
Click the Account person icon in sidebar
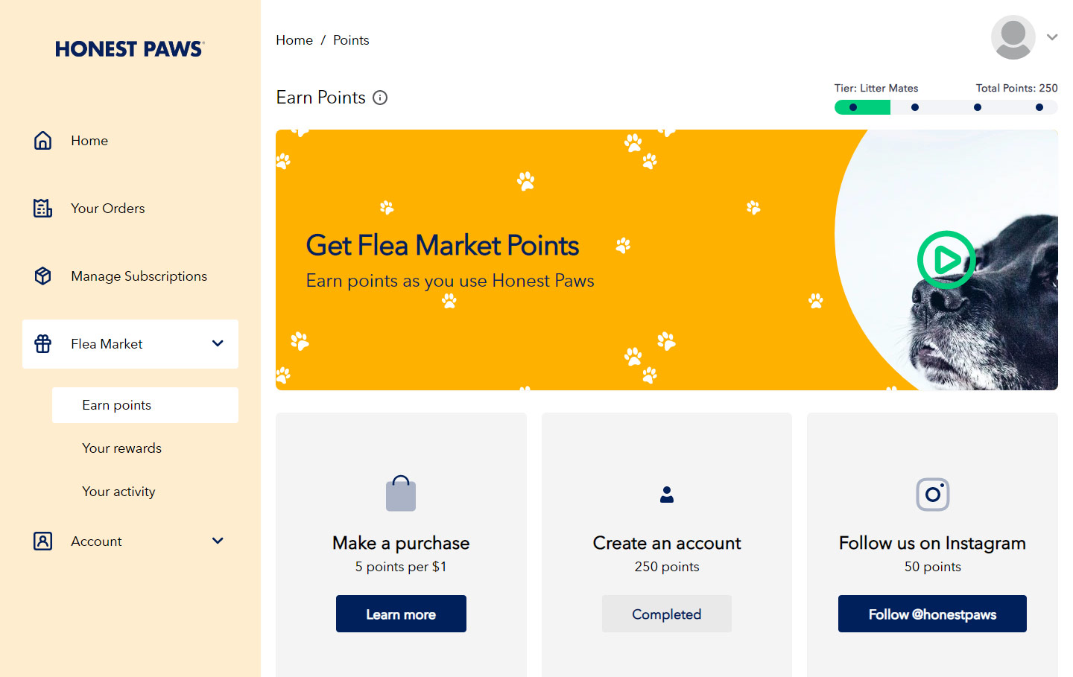[43, 541]
